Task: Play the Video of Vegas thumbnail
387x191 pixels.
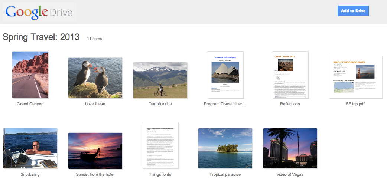Action: pyautogui.click(x=290, y=148)
